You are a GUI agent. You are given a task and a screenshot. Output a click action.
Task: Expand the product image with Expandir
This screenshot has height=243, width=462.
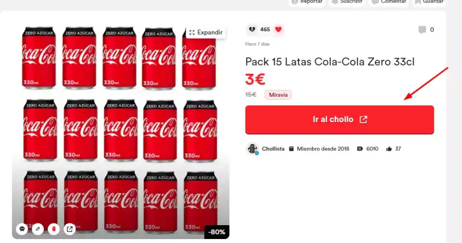206,32
